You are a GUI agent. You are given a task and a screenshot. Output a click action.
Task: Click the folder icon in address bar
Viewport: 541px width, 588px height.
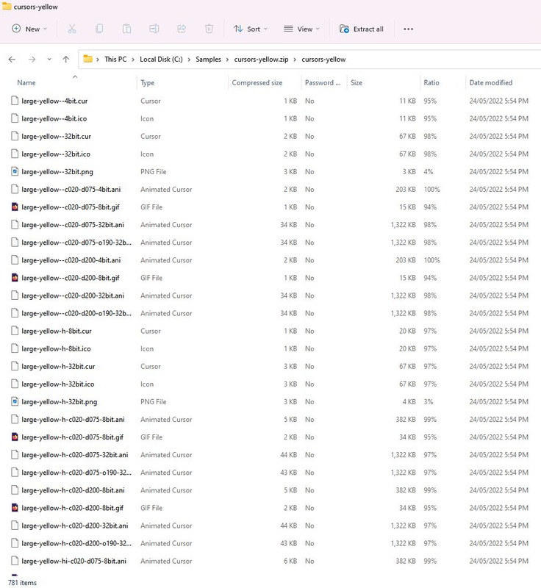(x=87, y=59)
